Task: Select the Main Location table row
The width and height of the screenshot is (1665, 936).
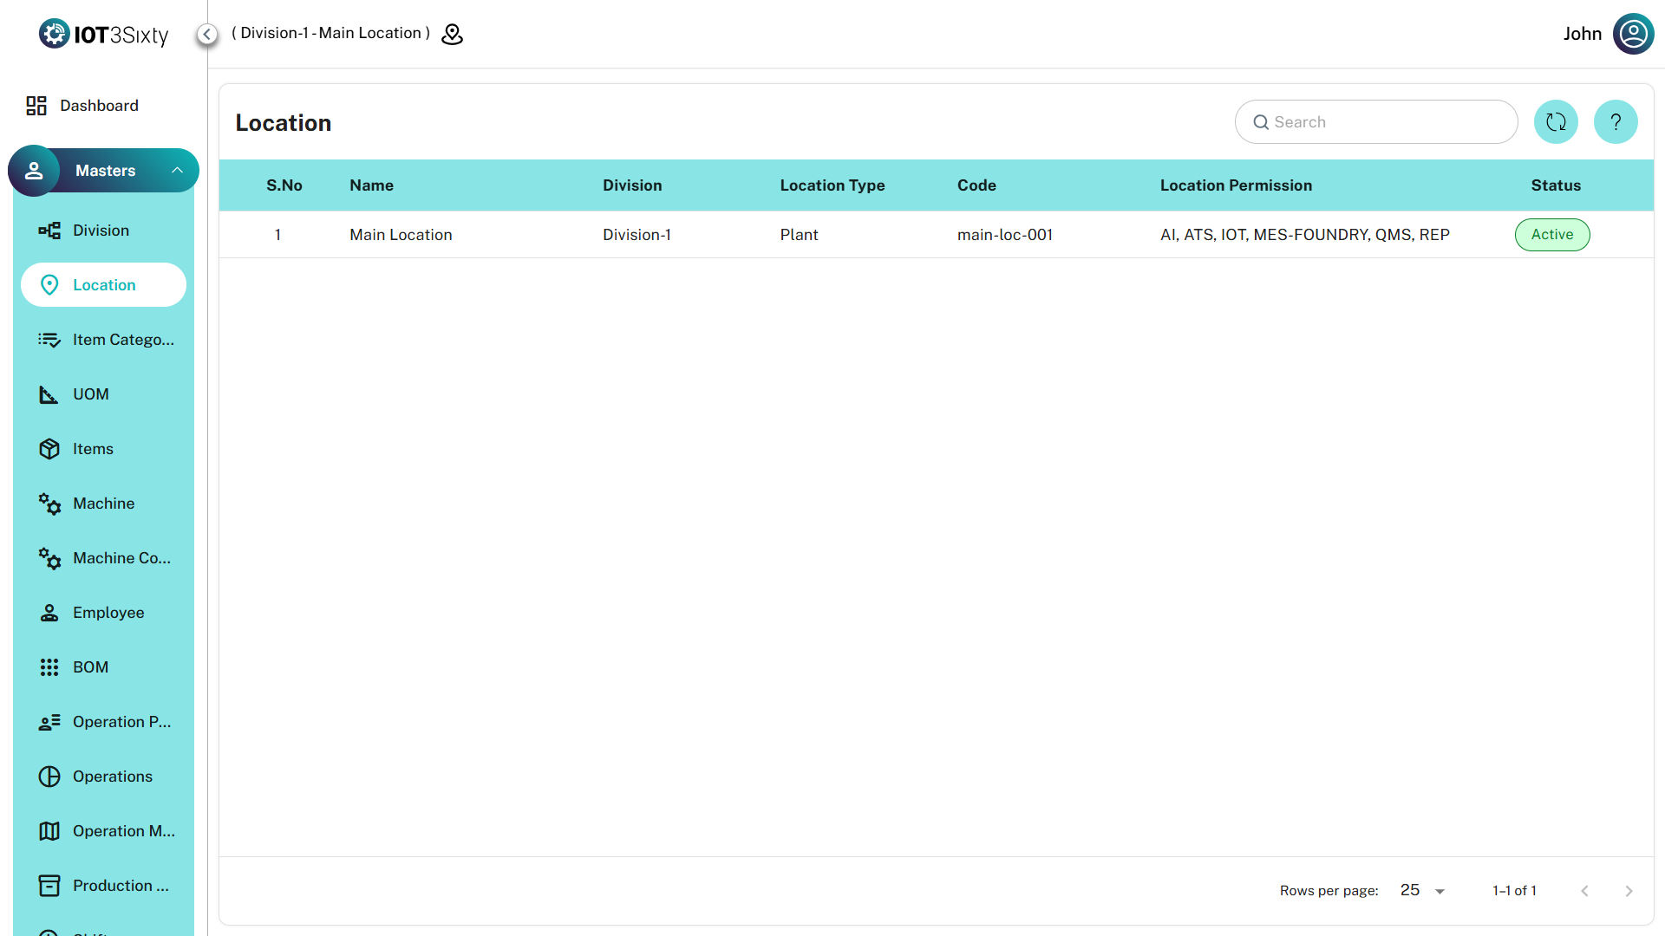Action: pos(401,235)
